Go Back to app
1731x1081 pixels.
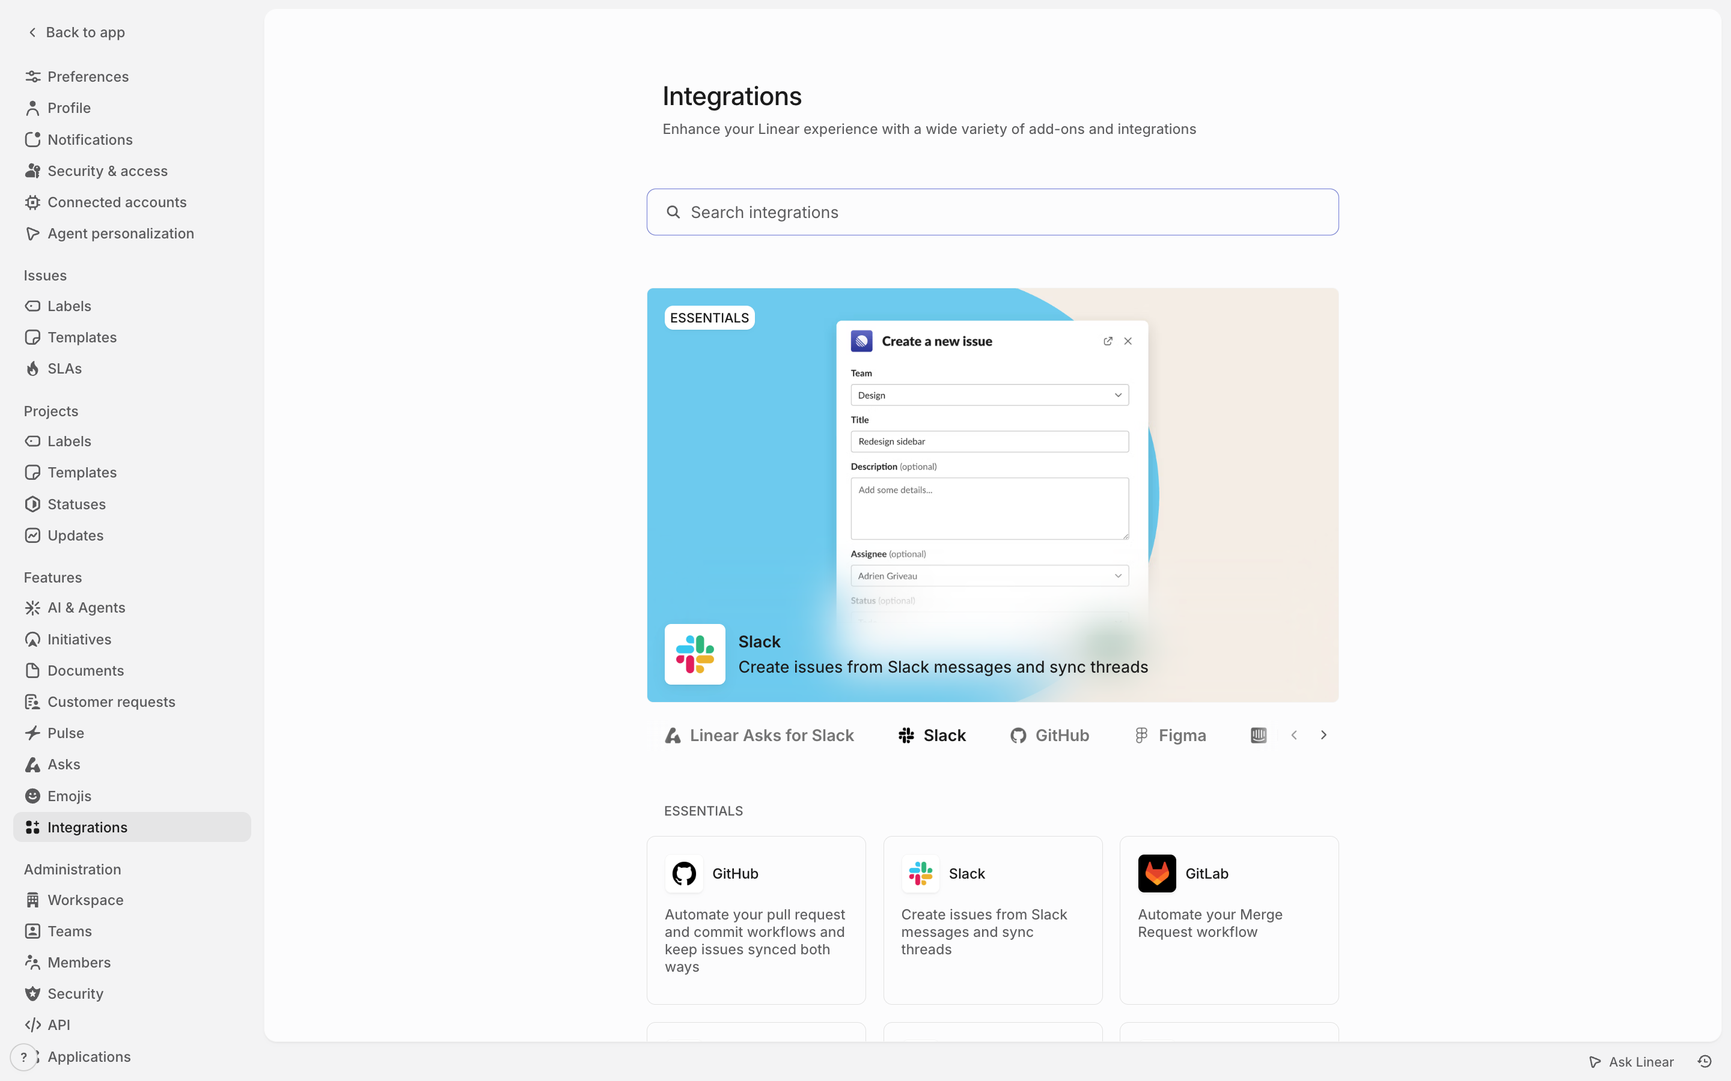point(76,32)
